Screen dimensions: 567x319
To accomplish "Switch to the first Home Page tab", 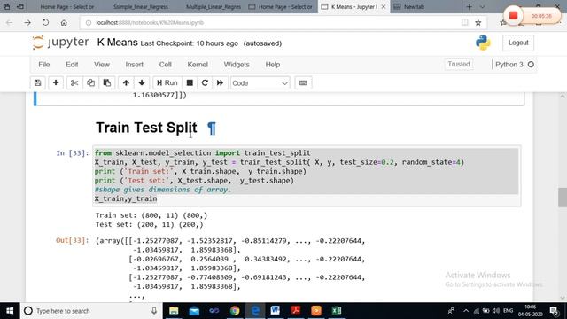I will [x=67, y=6].
